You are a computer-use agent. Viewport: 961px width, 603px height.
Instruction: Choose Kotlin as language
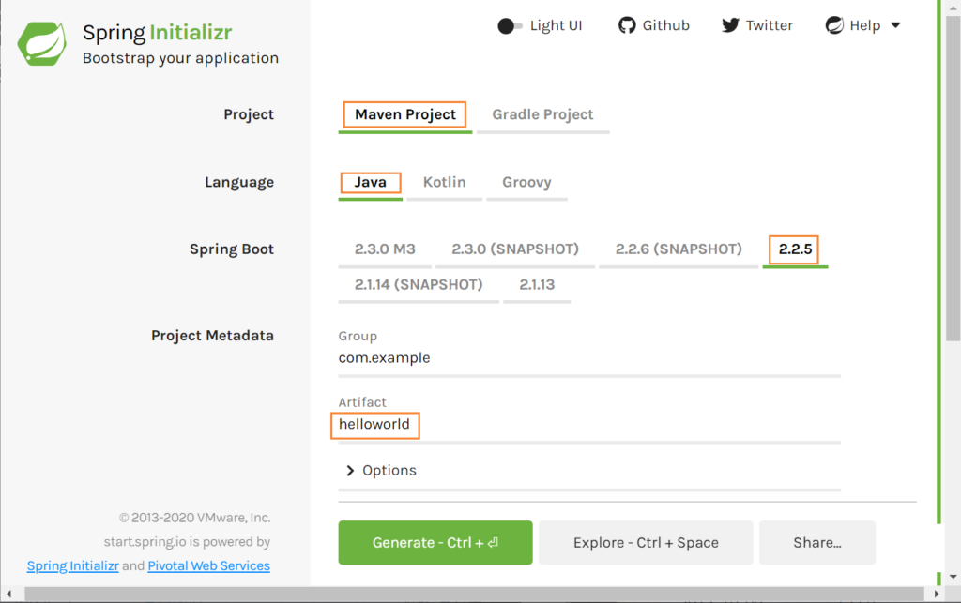[444, 183]
